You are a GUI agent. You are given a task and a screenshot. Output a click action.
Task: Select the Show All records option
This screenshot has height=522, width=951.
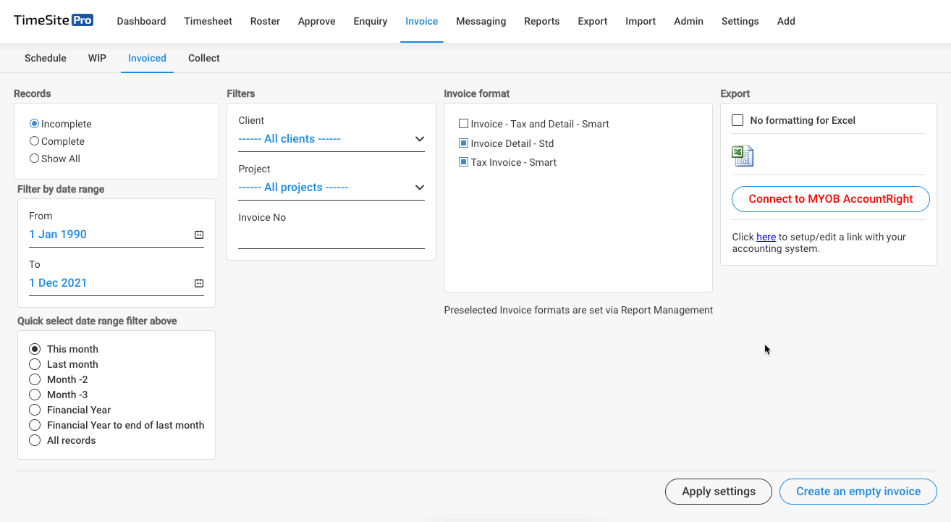pos(34,159)
